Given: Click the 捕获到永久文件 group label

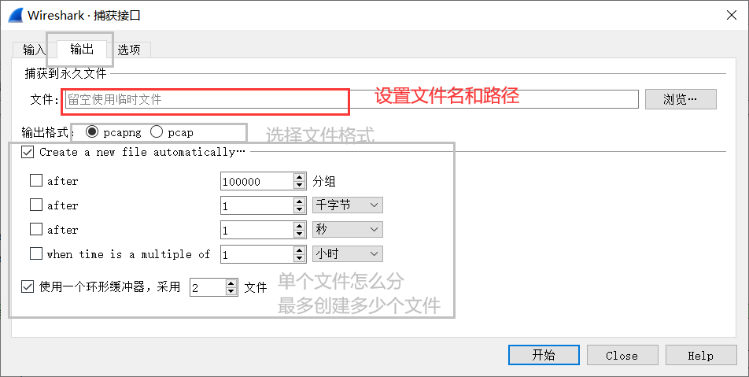Looking at the screenshot, I should [x=66, y=74].
